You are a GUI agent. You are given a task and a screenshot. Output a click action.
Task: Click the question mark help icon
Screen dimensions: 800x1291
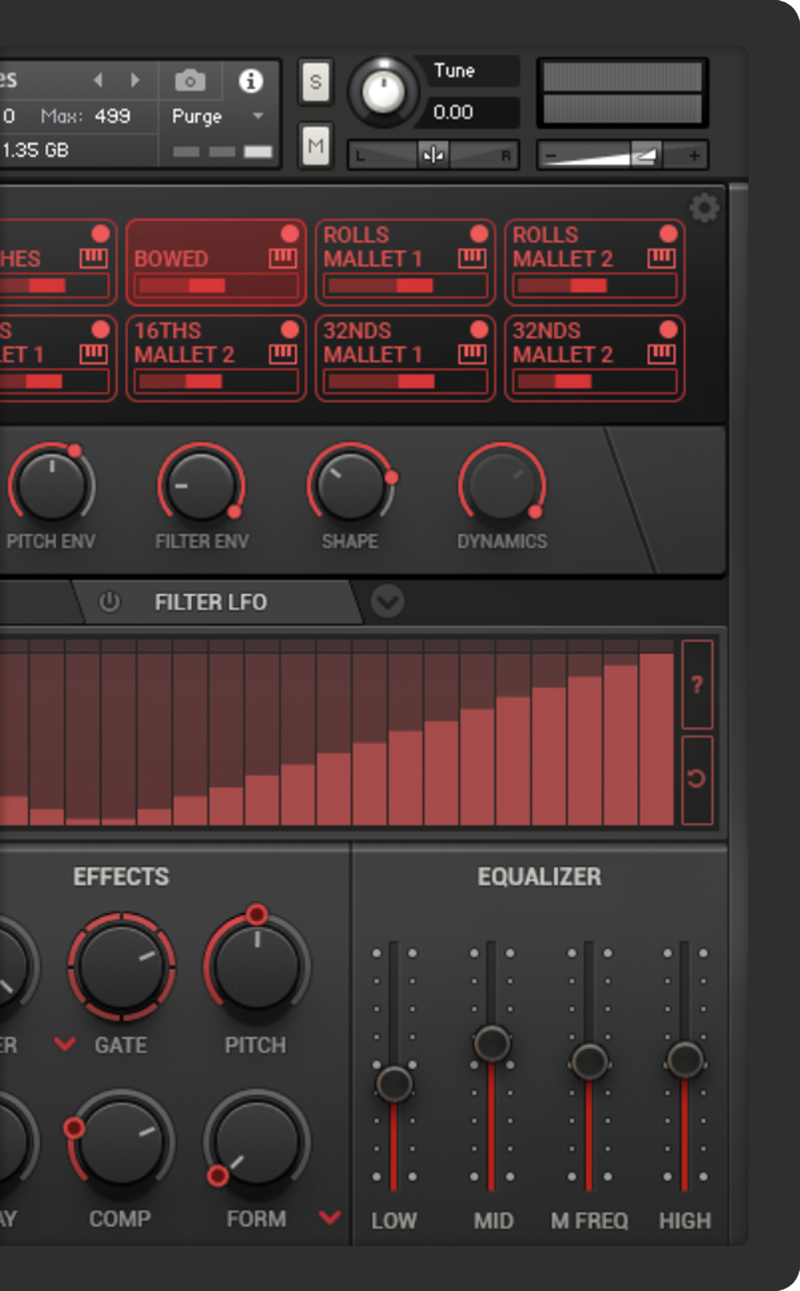pyautogui.click(x=697, y=684)
